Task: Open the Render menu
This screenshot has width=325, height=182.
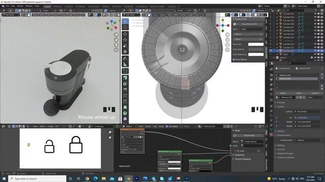Action: tap(20, 6)
